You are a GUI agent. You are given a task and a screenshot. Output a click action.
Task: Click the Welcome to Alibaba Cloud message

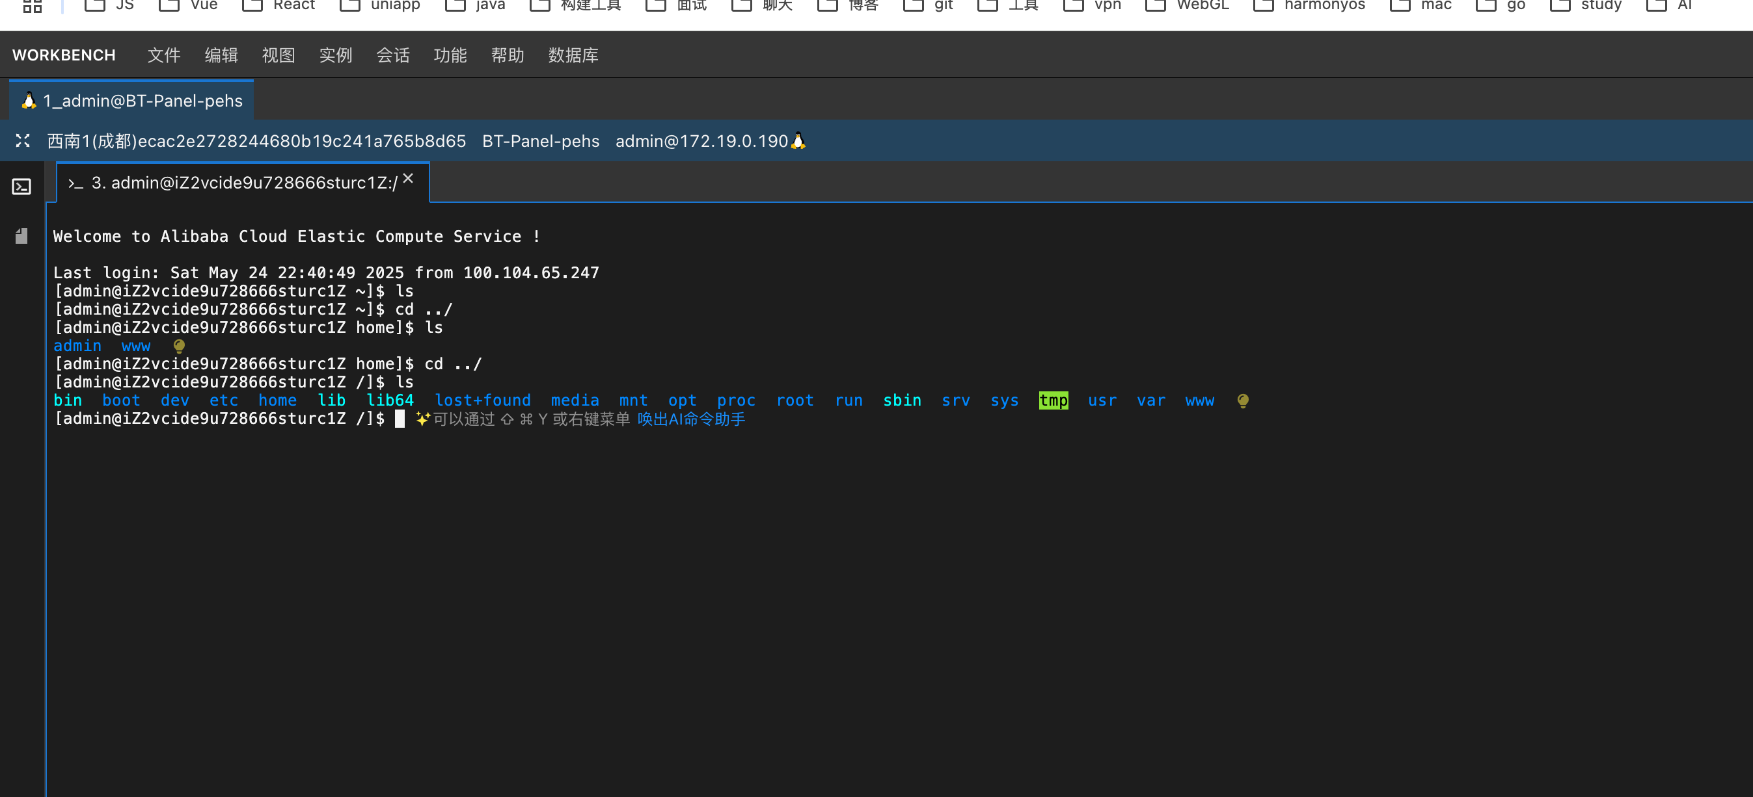tap(296, 236)
